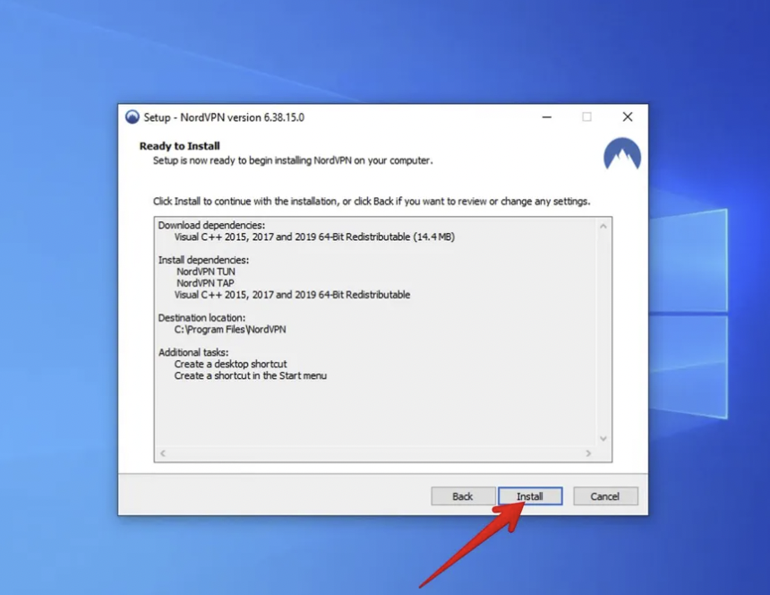
Task: Click the scroll left arrow under the summary
Action: pos(163,453)
